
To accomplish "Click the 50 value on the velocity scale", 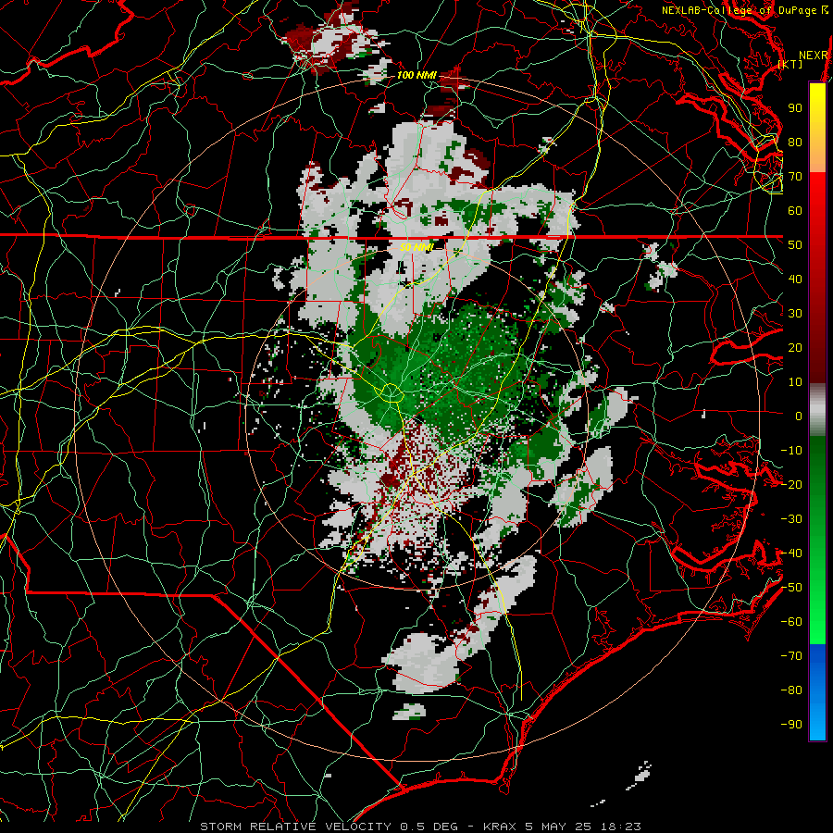I will [x=795, y=245].
